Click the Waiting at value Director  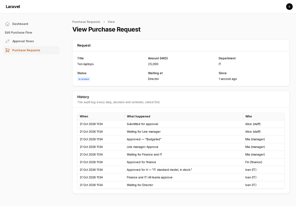pyautogui.click(x=153, y=79)
